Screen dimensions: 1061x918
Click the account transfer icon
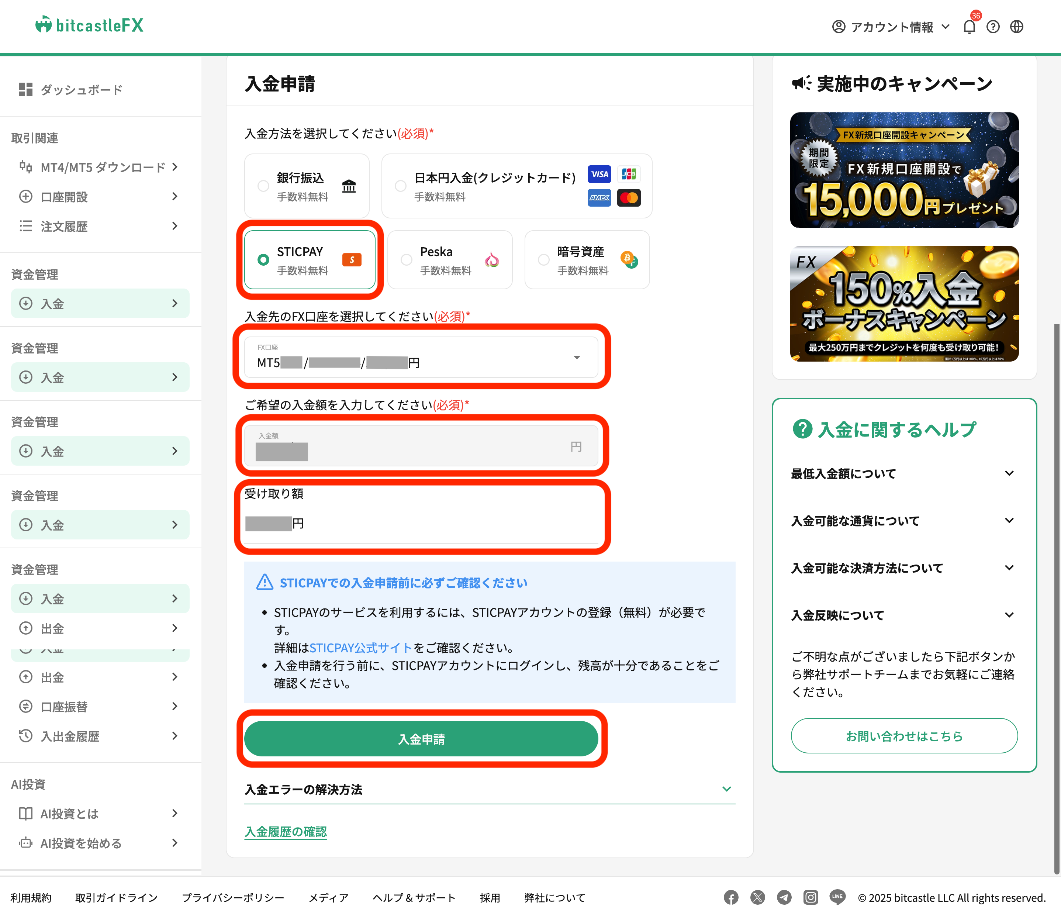(x=25, y=707)
